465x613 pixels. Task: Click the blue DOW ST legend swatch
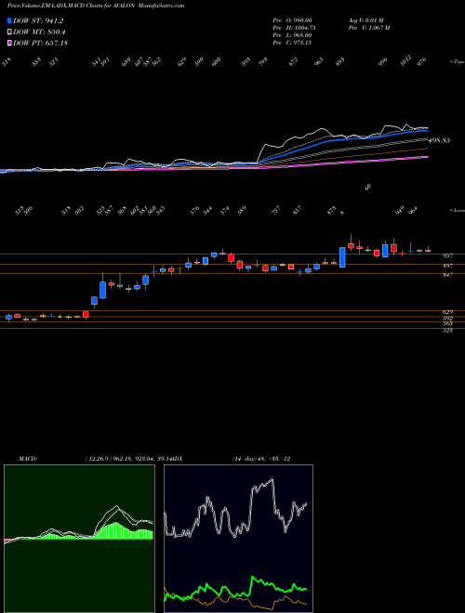click(x=10, y=20)
